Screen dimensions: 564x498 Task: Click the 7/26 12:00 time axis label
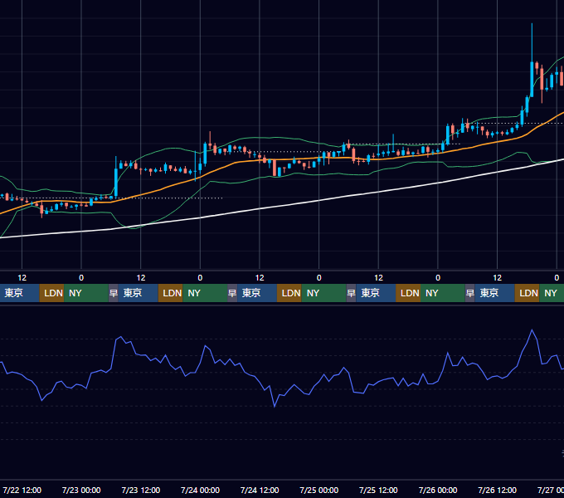point(497,490)
